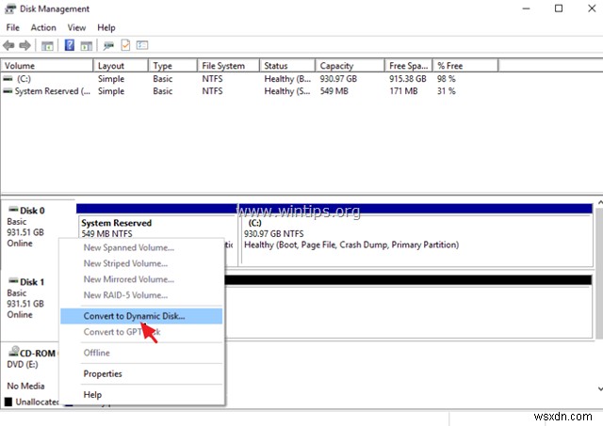Select Properties in the context menu

point(141,373)
